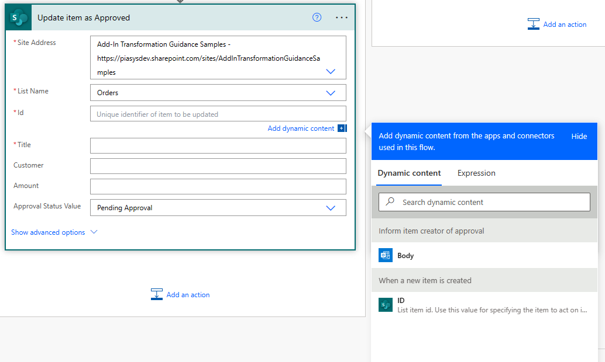The height and width of the screenshot is (362, 605).
Task: Open the help icon on Update item as Approved
Action: [x=317, y=18]
